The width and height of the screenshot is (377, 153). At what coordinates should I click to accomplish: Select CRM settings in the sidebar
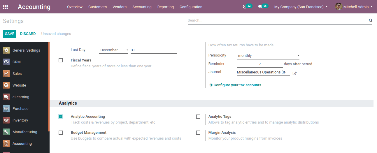17,62
